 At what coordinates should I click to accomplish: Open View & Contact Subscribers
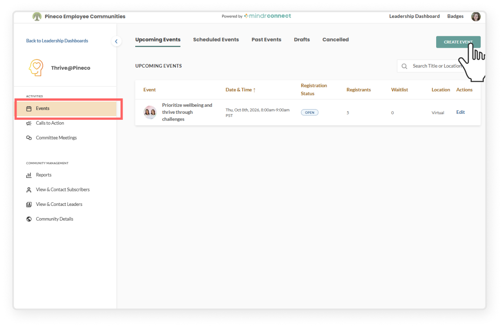[62, 190]
